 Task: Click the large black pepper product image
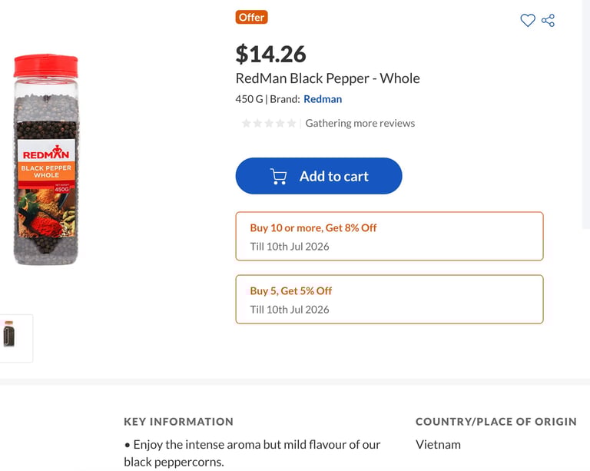(x=46, y=159)
